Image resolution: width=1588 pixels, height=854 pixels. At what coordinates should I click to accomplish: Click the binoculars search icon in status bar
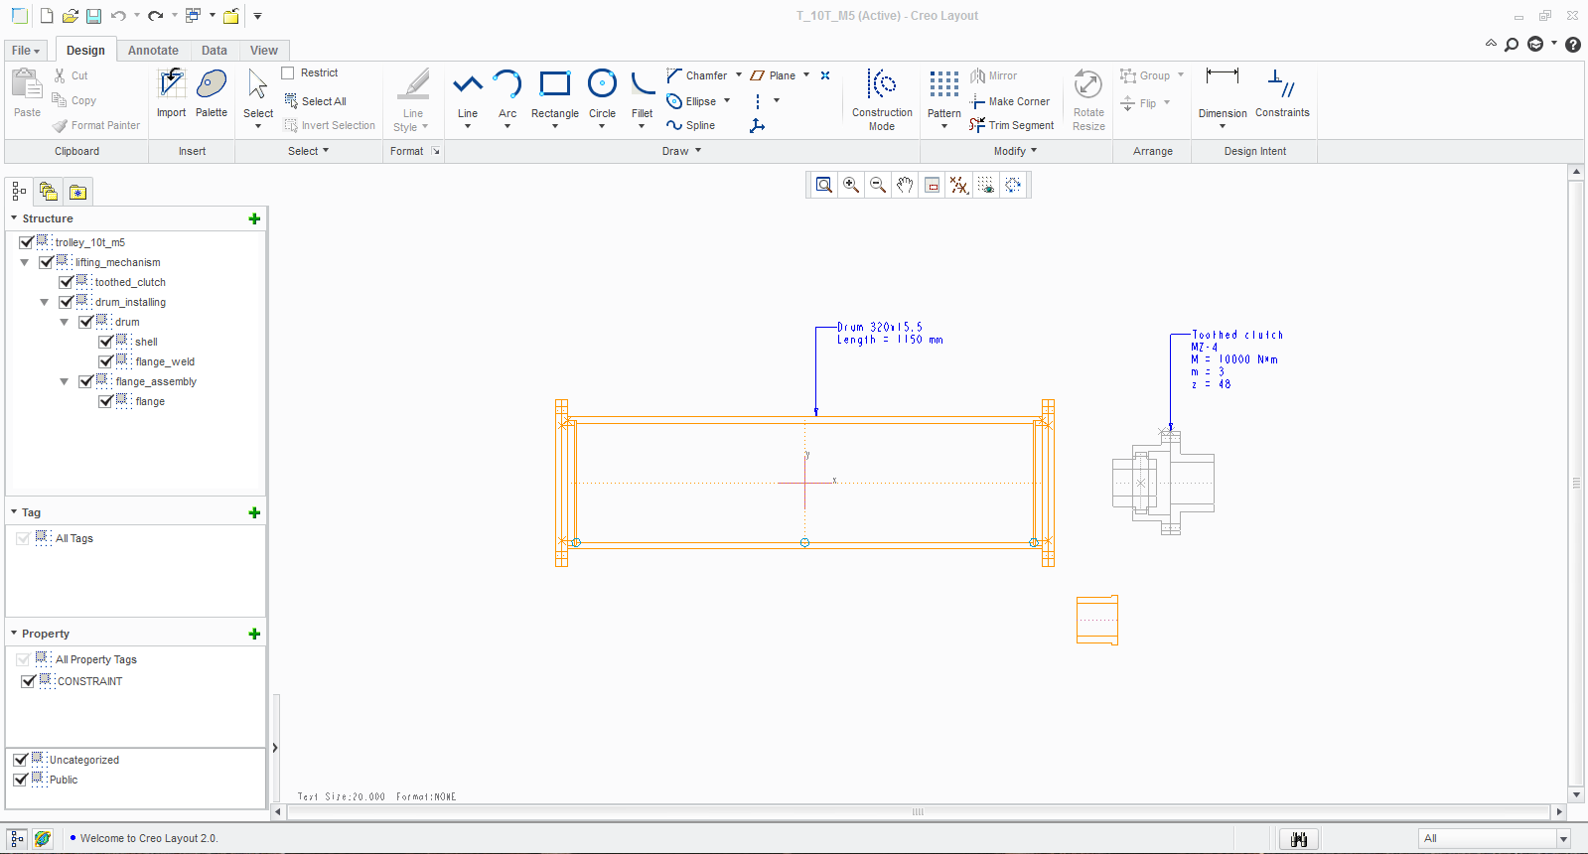[1299, 839]
